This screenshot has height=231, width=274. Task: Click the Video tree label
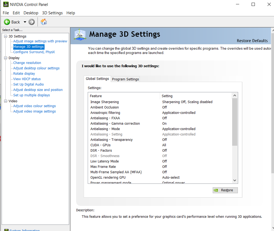13,101
